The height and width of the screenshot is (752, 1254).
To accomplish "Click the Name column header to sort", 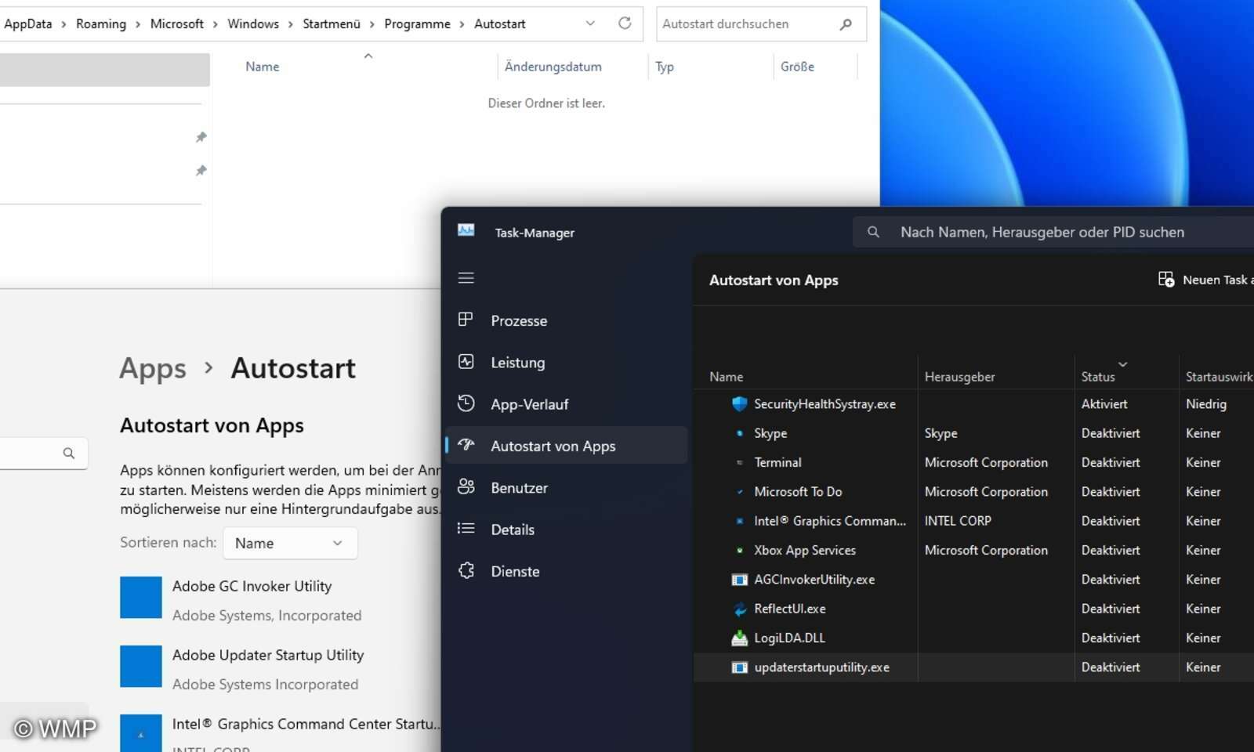I will (261, 66).
